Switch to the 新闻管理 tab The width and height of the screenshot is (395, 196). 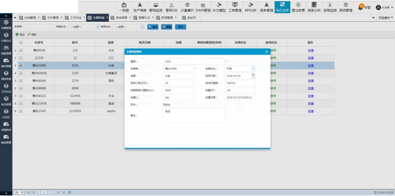[167, 17]
